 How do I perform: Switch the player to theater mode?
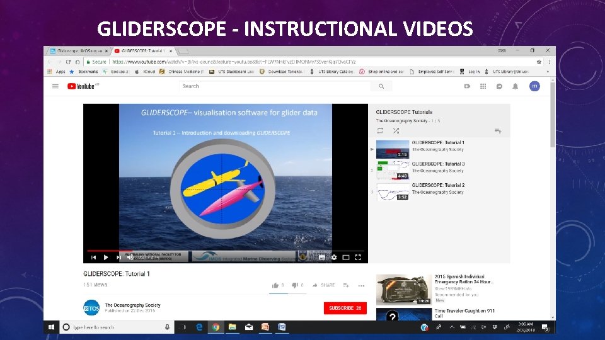click(x=346, y=257)
